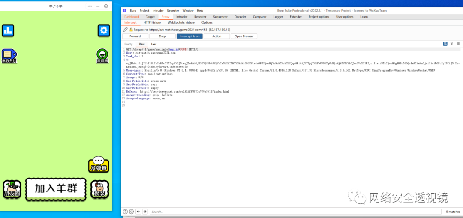Click the search input field
463x218 pixels.
tap(295, 212)
